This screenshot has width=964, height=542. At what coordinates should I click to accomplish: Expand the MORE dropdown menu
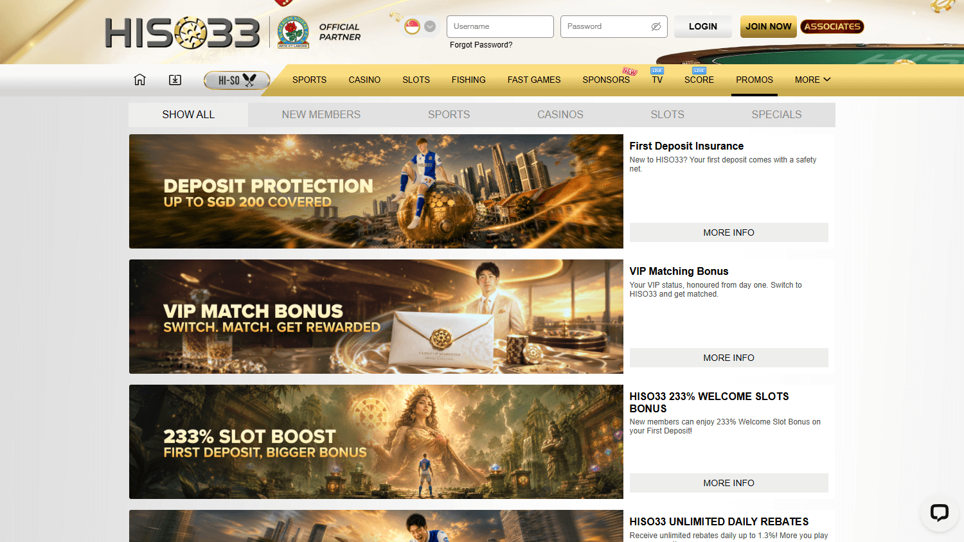coord(812,80)
